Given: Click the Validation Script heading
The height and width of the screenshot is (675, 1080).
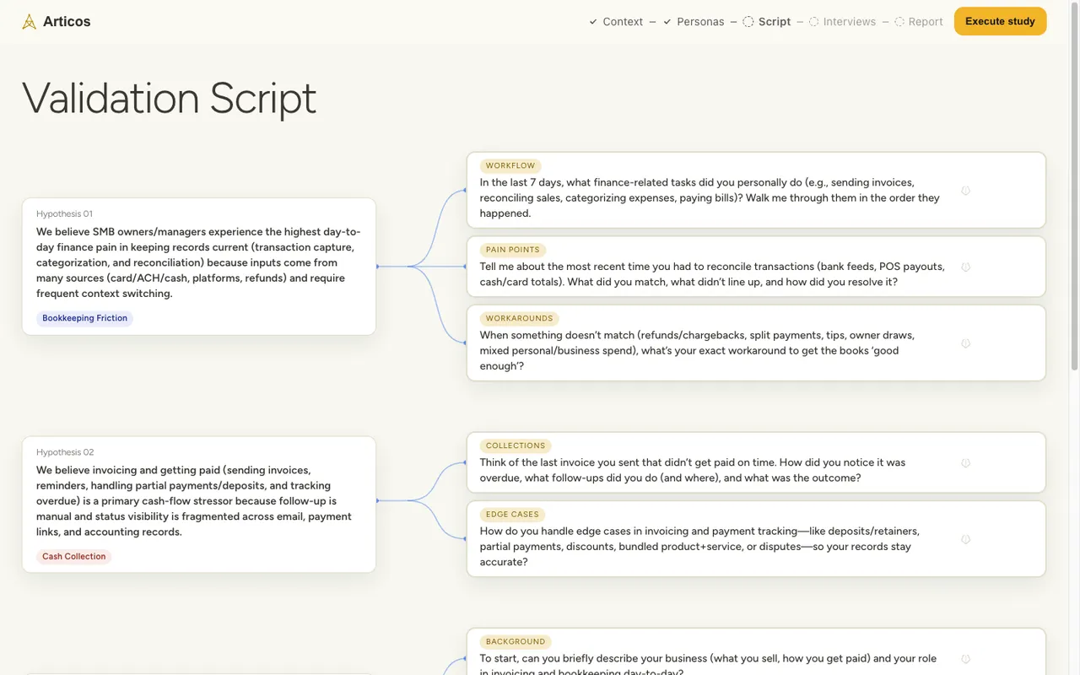Looking at the screenshot, I should click(169, 98).
